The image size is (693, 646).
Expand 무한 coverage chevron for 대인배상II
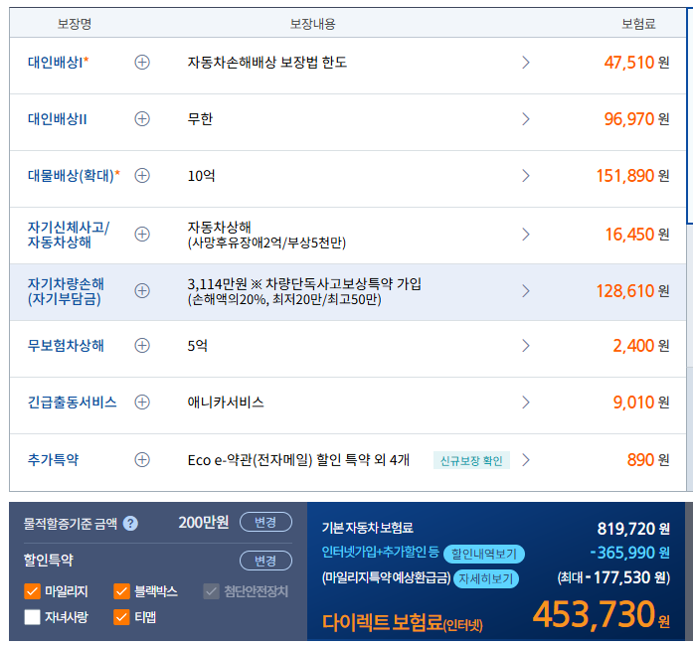coord(526,119)
